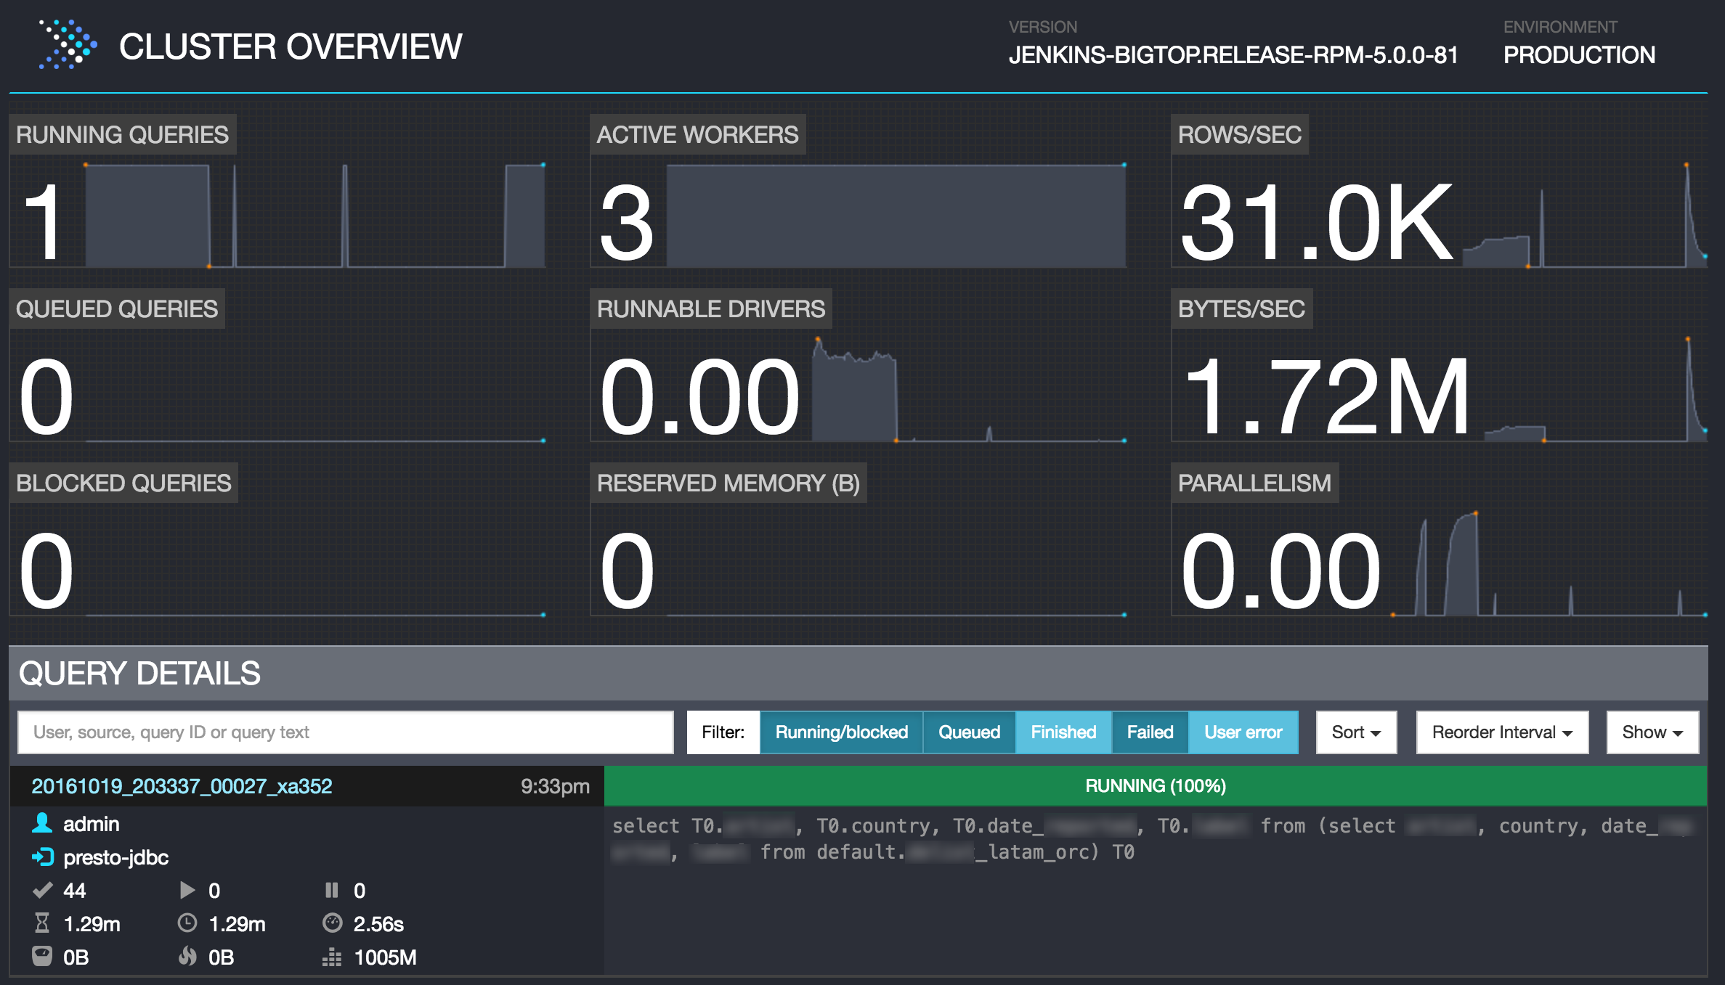Image resolution: width=1725 pixels, height=985 pixels.
Task: Toggle the Running/blocked filter
Action: point(841,732)
